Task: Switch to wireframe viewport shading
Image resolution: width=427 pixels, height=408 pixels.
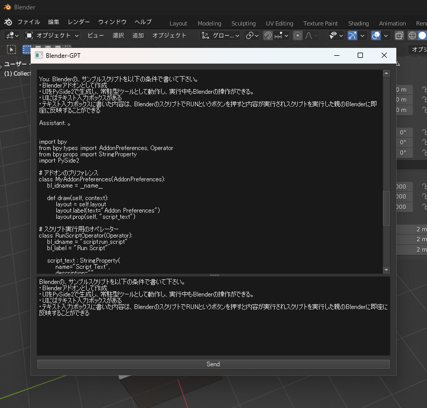Action: coord(412,35)
